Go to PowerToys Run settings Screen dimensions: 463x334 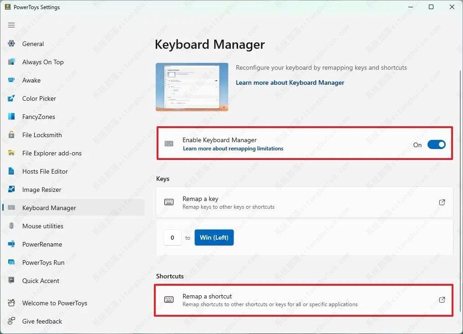point(43,262)
